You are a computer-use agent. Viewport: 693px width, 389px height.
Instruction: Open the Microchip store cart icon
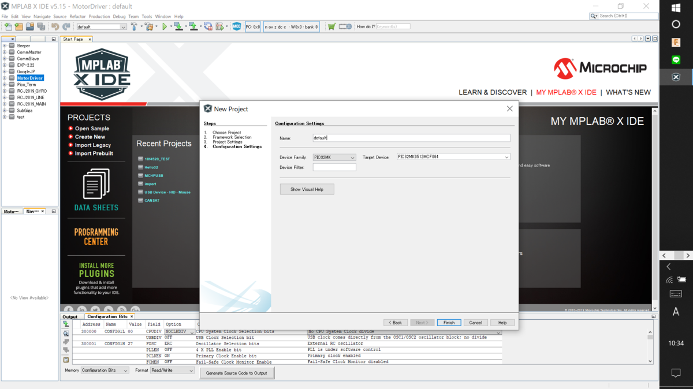(x=331, y=27)
